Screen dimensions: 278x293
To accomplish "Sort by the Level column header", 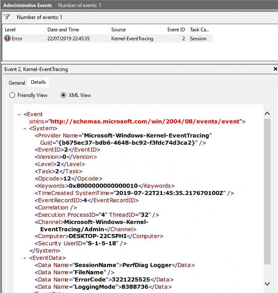I will tap(23, 30).
